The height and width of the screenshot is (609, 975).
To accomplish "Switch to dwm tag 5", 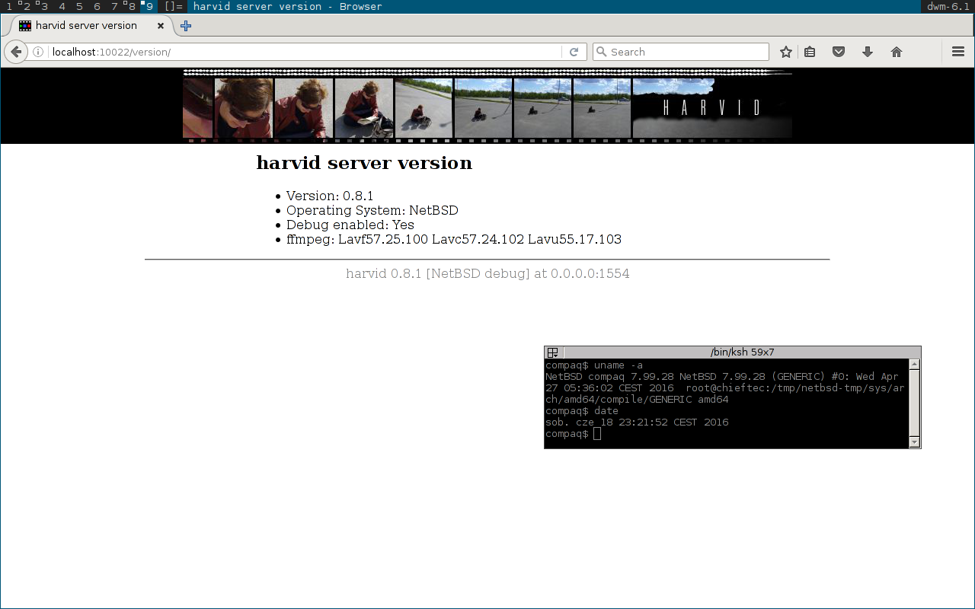I will click(x=79, y=6).
